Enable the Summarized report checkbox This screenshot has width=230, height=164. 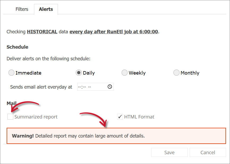(x=10, y=116)
